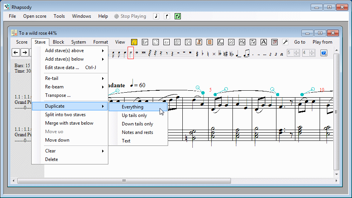Select 'Transpose ...' from the Stave menu
Image resolution: width=352 pixels, height=198 pixels.
[x=58, y=95]
